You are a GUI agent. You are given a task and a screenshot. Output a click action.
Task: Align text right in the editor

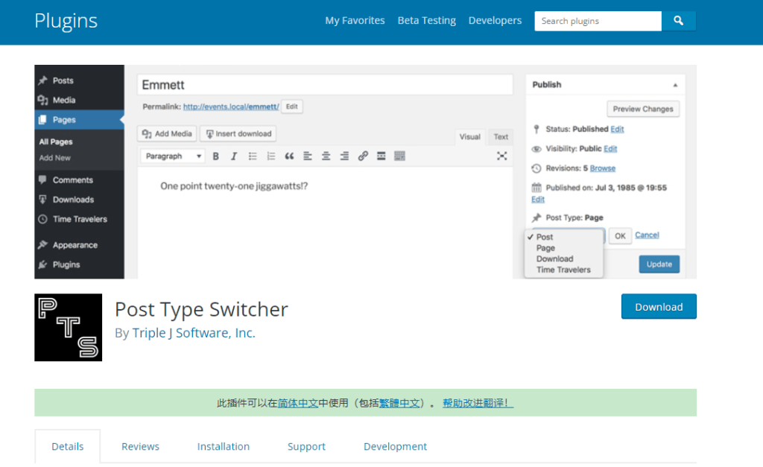[344, 156]
